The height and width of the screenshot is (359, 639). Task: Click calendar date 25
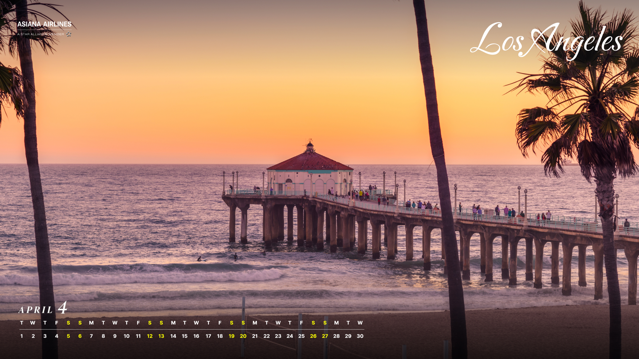[302, 336]
